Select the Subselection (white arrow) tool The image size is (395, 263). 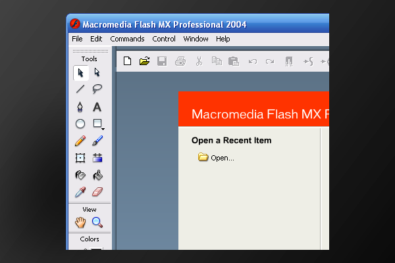pyautogui.click(x=97, y=72)
